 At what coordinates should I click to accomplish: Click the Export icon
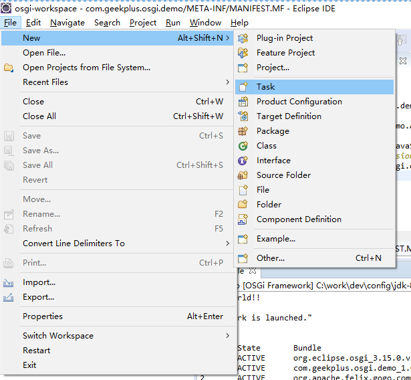[9, 297]
